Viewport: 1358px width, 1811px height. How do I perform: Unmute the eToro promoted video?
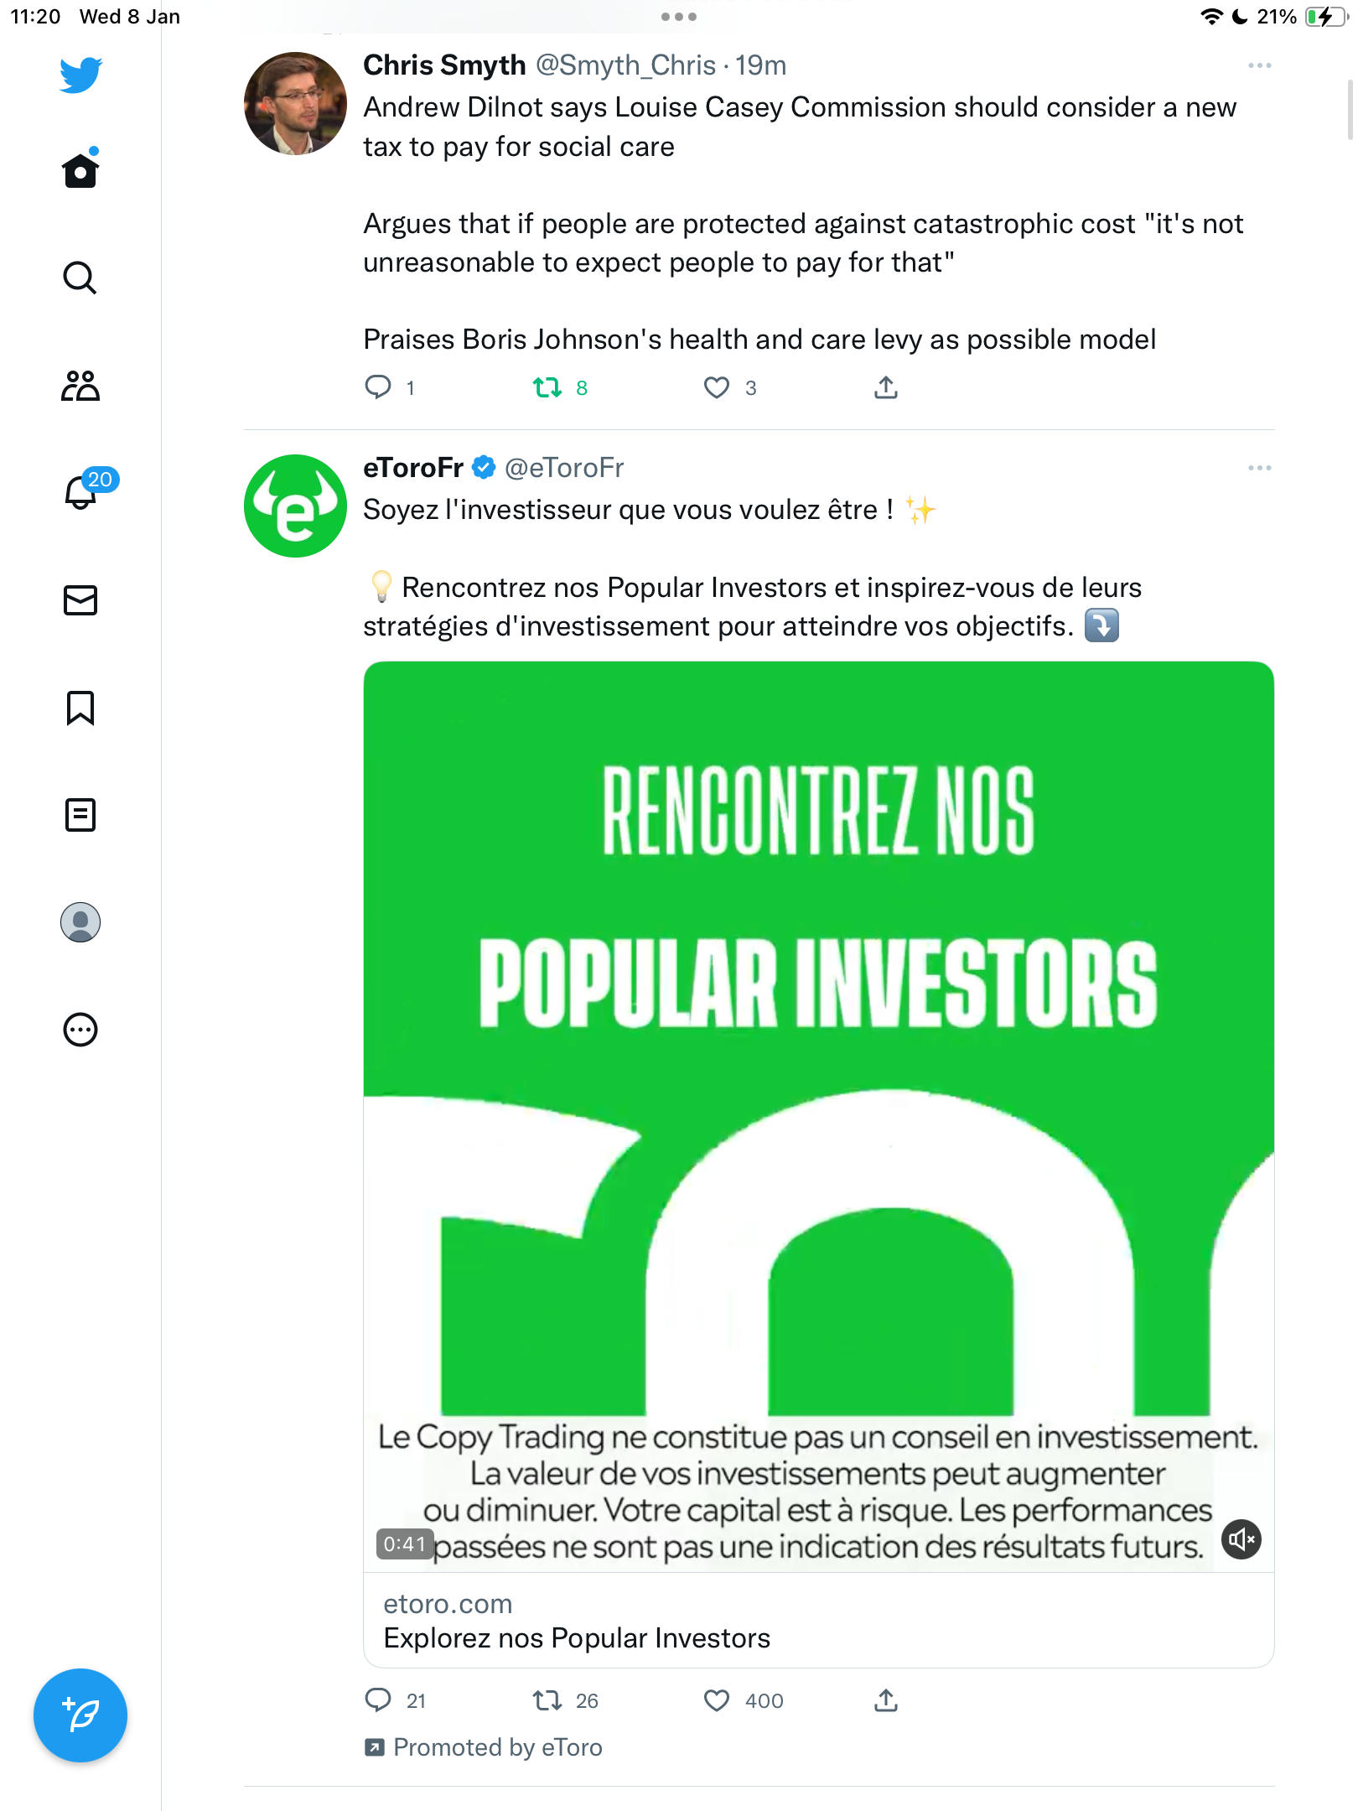pos(1241,1539)
